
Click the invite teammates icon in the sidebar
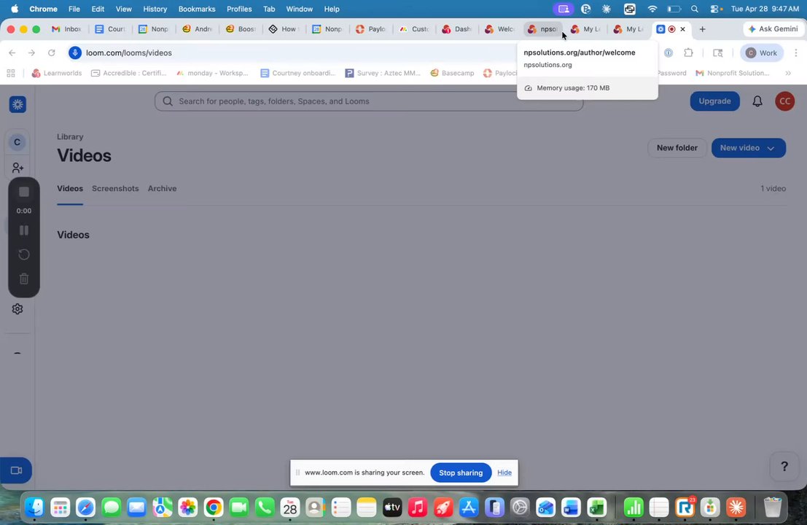[x=17, y=168]
